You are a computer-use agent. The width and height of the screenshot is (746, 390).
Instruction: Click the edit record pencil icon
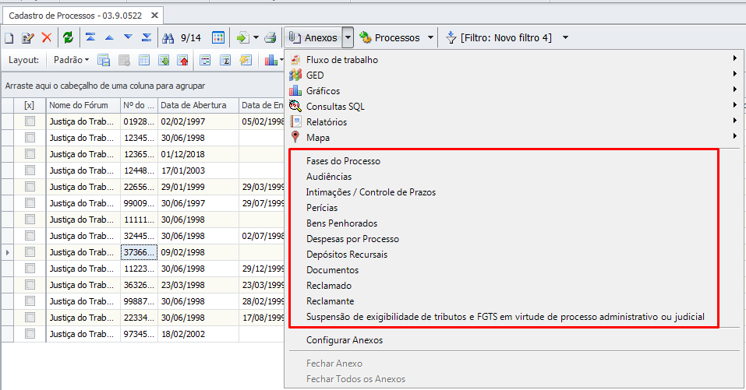click(x=28, y=37)
